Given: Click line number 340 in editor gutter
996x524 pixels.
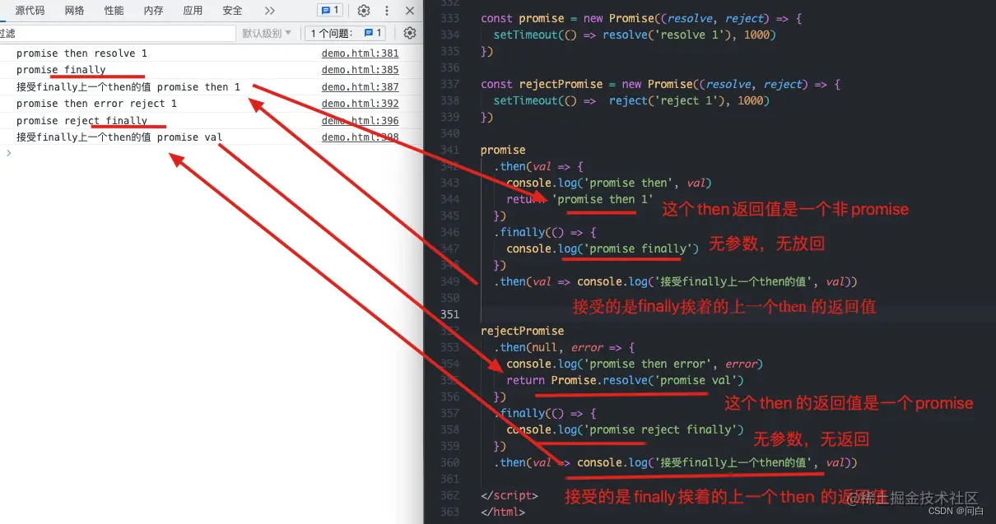Looking at the screenshot, I should (x=450, y=133).
